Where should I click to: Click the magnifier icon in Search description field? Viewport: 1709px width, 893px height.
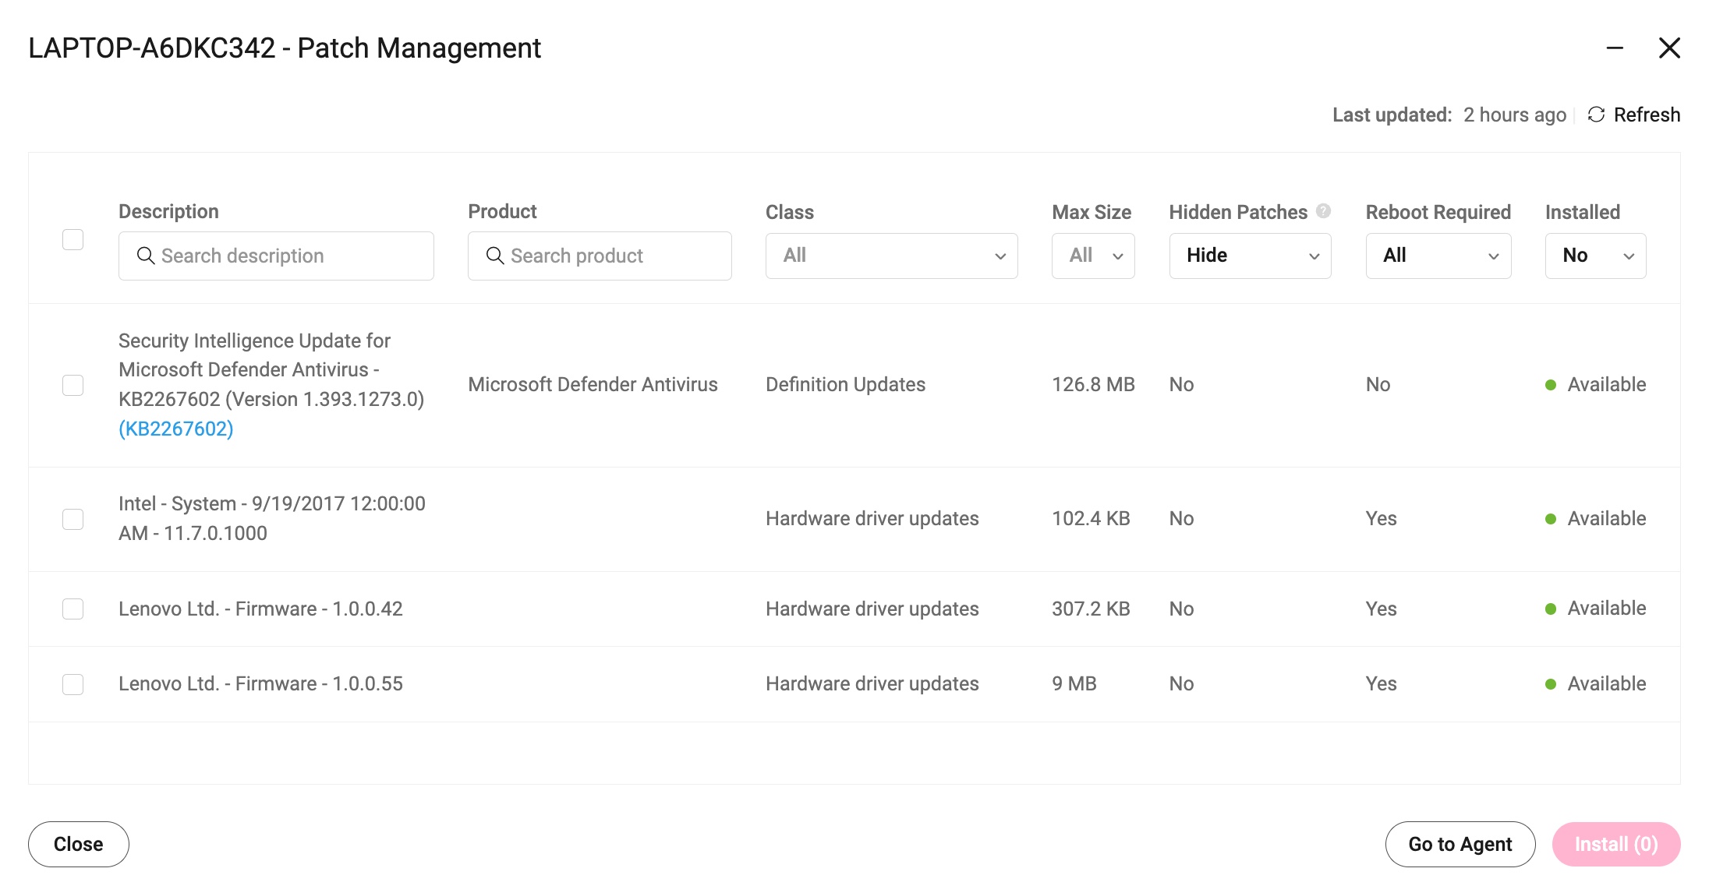tap(146, 256)
